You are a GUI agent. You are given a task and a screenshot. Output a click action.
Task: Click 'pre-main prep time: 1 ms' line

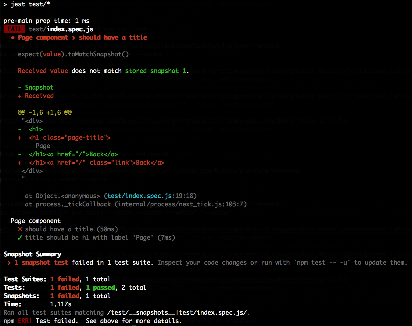point(47,21)
